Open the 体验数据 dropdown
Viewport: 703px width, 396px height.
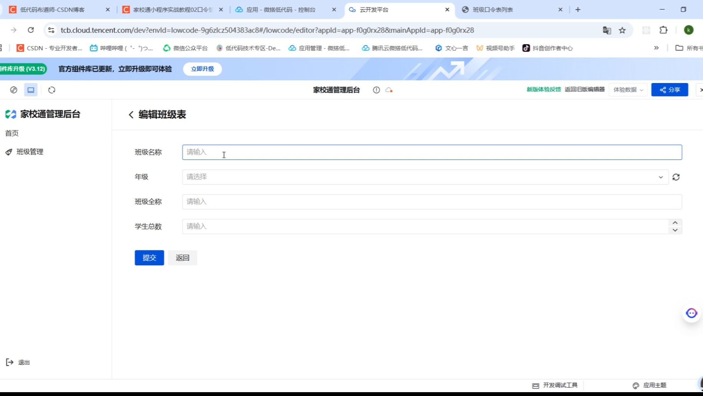[x=628, y=90]
